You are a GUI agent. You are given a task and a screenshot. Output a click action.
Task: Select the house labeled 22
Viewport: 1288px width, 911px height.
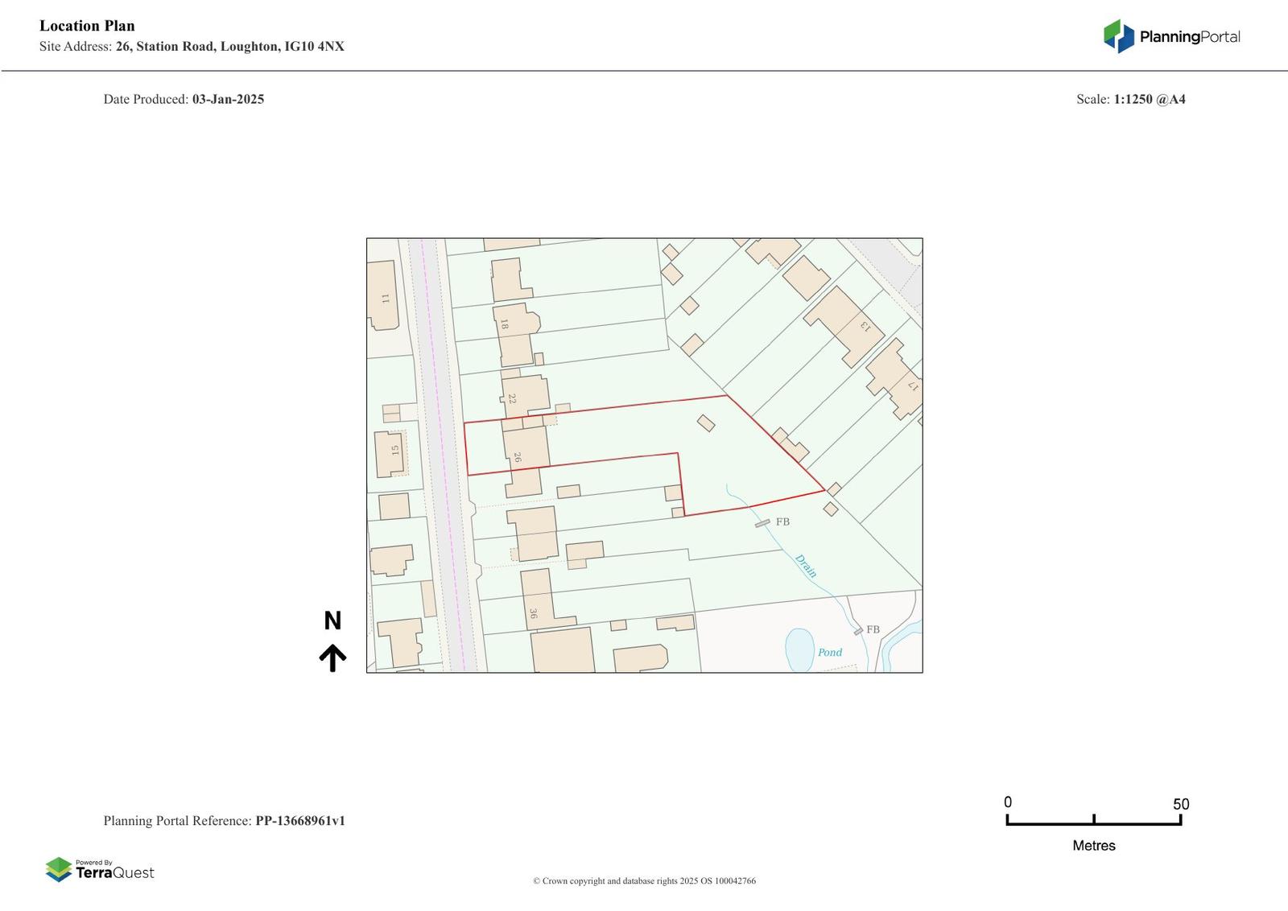(x=526, y=396)
